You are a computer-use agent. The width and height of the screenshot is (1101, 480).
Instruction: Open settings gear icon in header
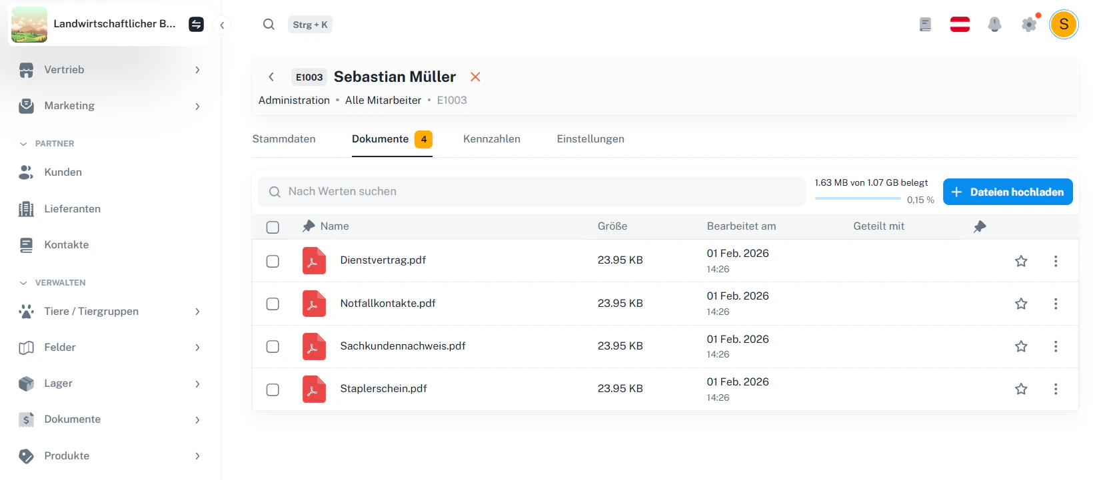pos(1029,25)
